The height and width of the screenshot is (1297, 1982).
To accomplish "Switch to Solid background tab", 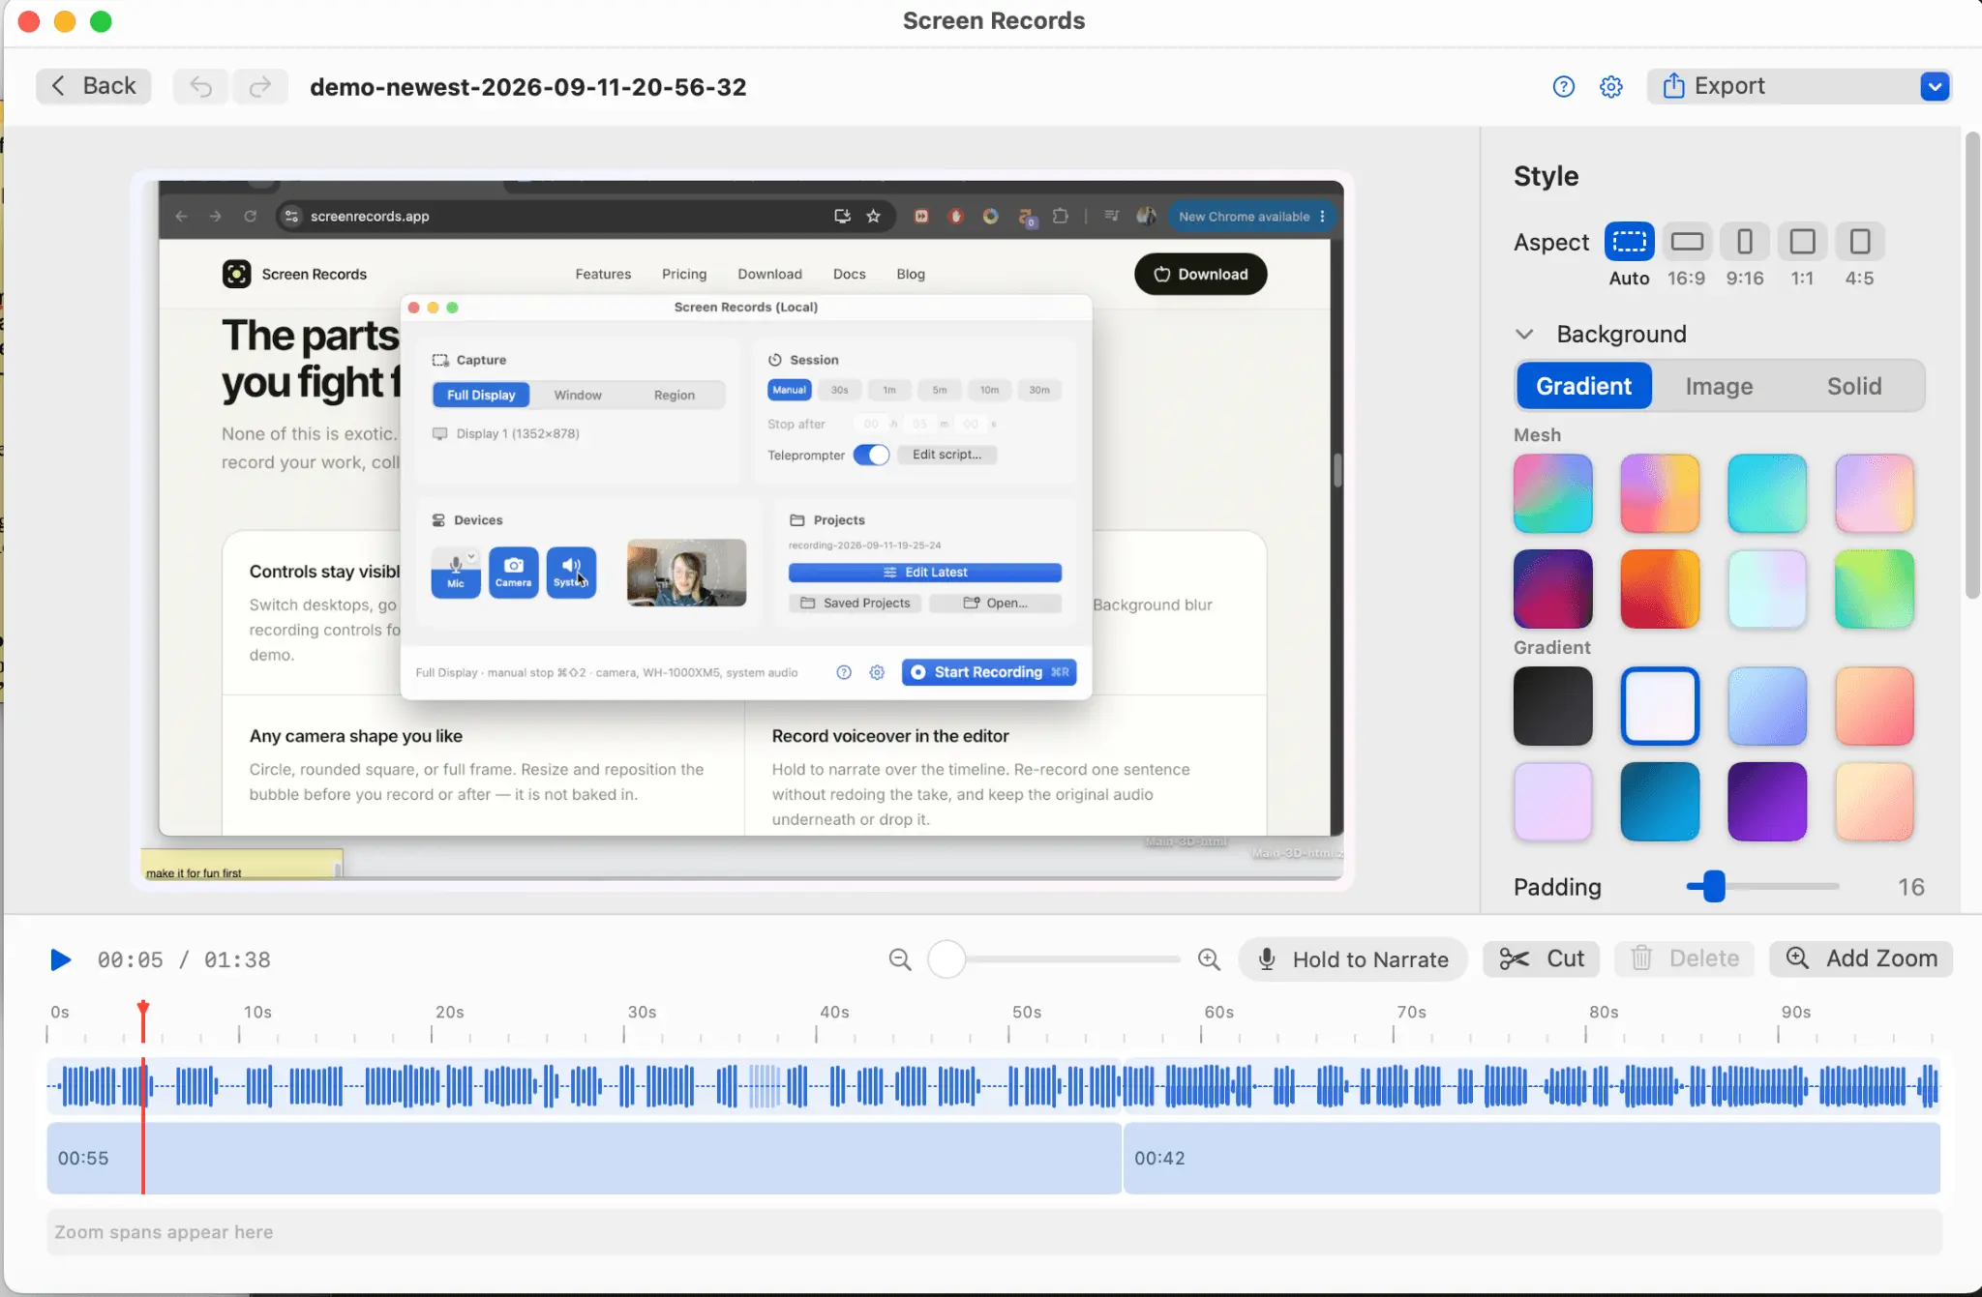I will (1854, 386).
